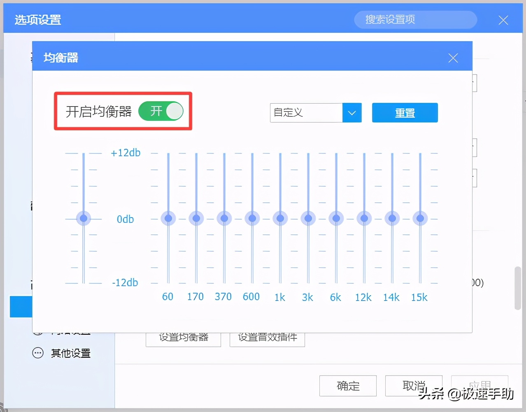
Task: Click the 1k band slider knob
Action: pyautogui.click(x=280, y=218)
